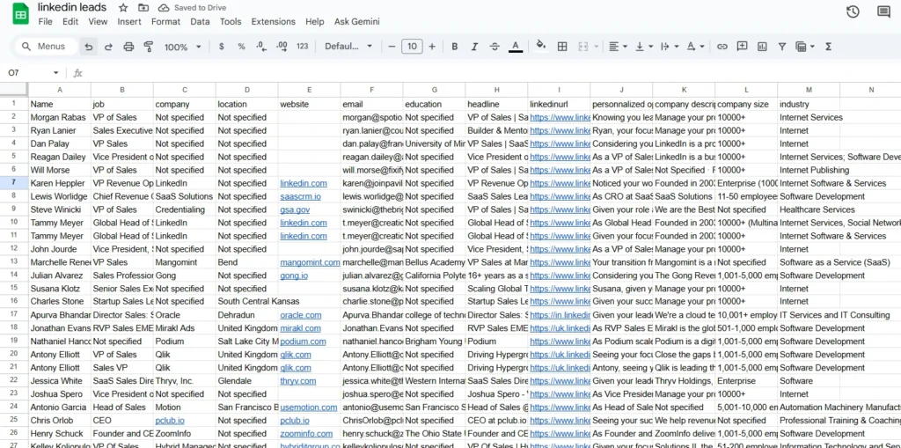Click the font size field

pyautogui.click(x=412, y=47)
